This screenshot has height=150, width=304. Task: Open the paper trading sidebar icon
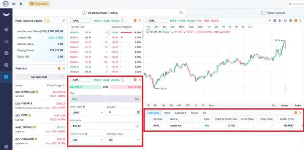click(6, 77)
